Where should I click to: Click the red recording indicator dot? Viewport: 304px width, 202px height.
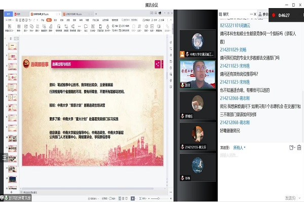(x=274, y=15)
